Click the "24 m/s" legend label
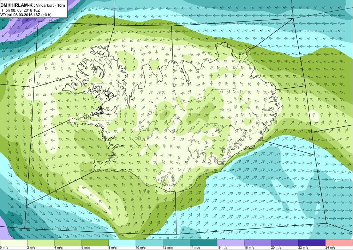 click(331, 248)
